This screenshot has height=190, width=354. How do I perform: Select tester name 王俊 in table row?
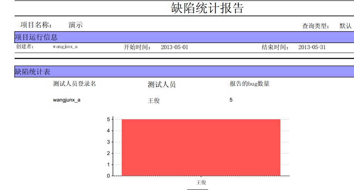[x=154, y=100]
